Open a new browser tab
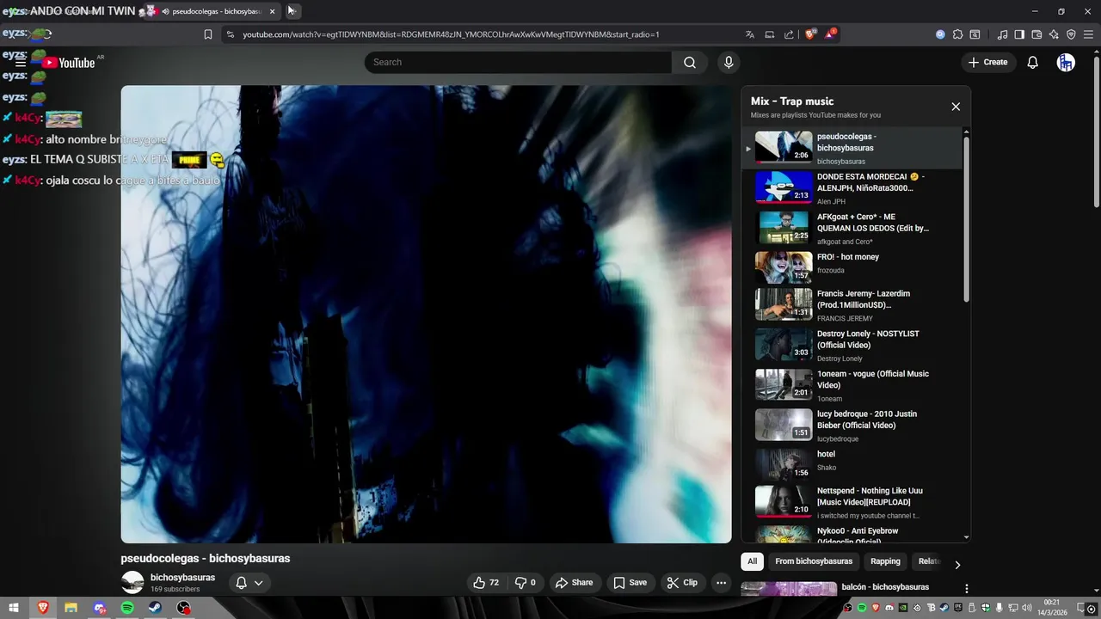1101x619 pixels. (x=292, y=11)
